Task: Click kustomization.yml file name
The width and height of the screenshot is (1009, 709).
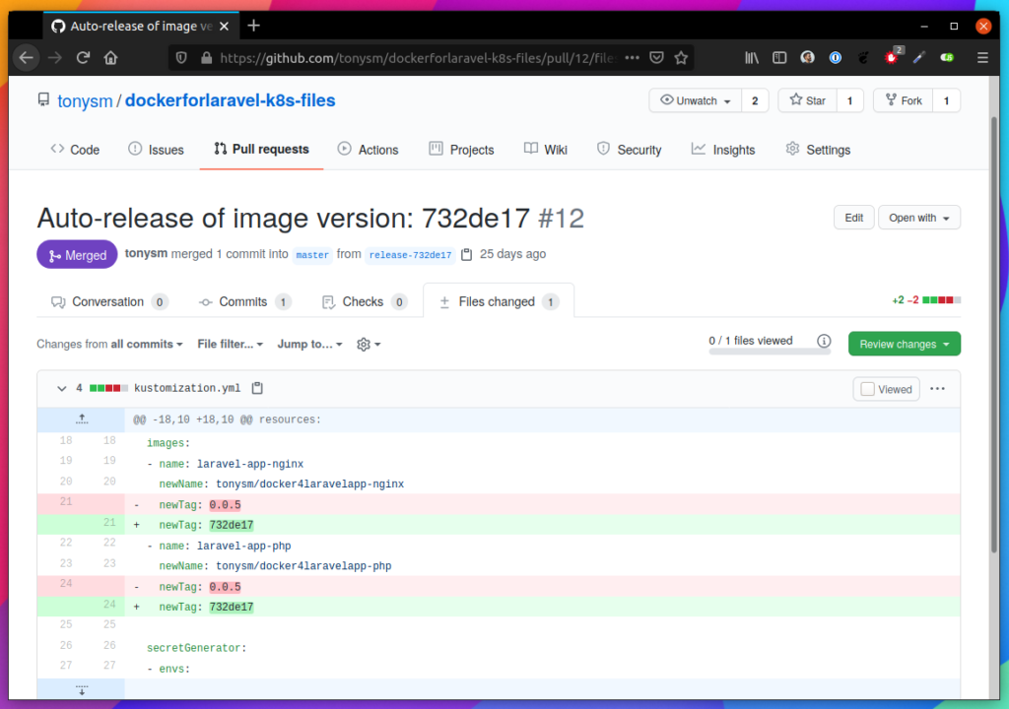Action: pos(187,388)
